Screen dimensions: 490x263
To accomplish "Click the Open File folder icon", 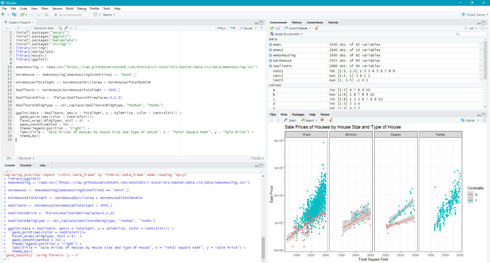I will pyautogui.click(x=22, y=14).
